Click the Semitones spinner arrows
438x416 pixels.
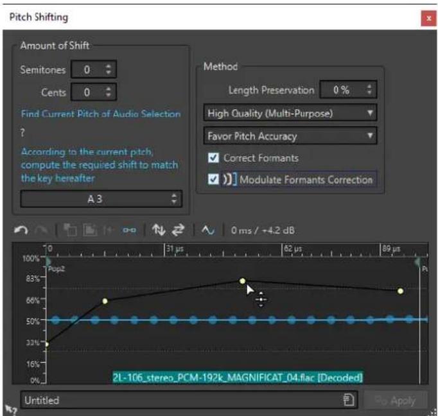pyautogui.click(x=109, y=69)
